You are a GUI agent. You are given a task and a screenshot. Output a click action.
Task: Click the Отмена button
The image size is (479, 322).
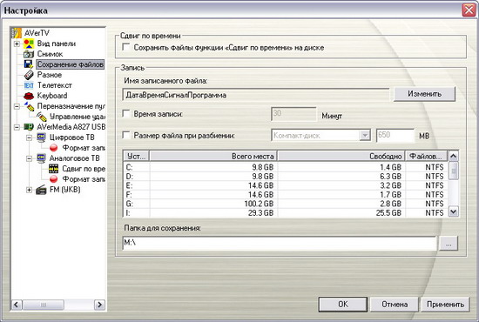point(395,305)
